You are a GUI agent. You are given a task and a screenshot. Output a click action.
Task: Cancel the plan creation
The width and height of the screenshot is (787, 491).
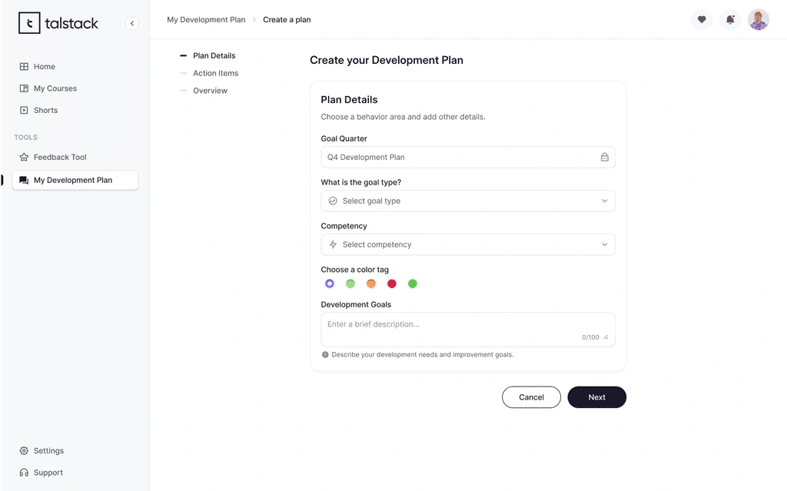(531, 397)
